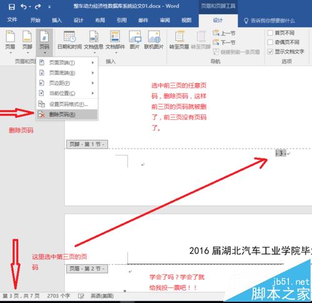Click the 页眉 - 第 2 节 label

[x=87, y=269]
